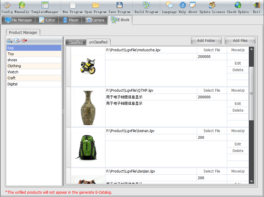Select the Toy category
This screenshot has width=264, height=197.
(x=34, y=54)
